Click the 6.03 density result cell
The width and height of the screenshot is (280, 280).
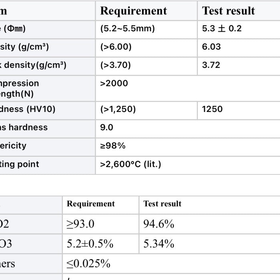211,47
